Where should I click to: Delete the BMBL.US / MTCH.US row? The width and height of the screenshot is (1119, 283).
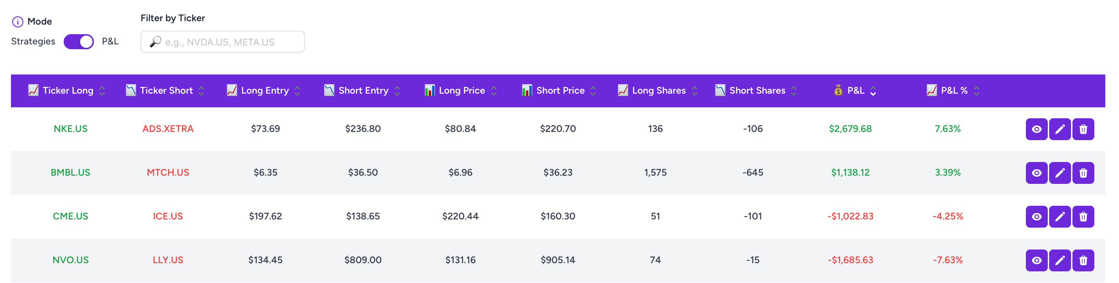(x=1083, y=173)
